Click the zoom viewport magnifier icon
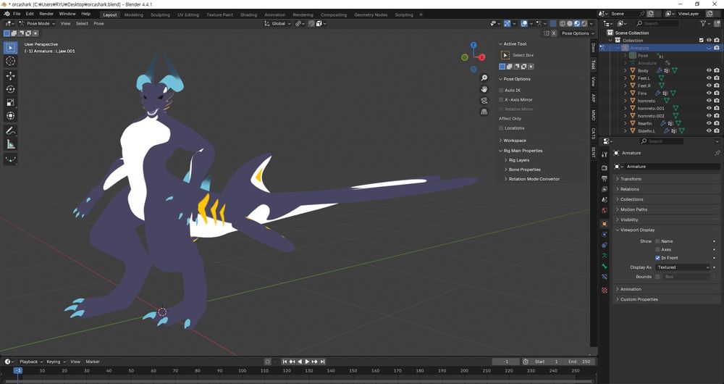This screenshot has height=384, width=724. pos(484,78)
